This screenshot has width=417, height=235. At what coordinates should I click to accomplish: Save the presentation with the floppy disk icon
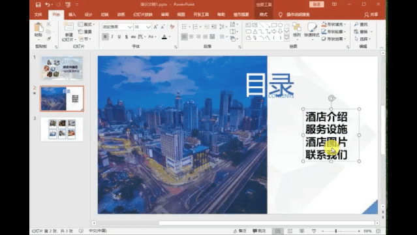click(38, 5)
